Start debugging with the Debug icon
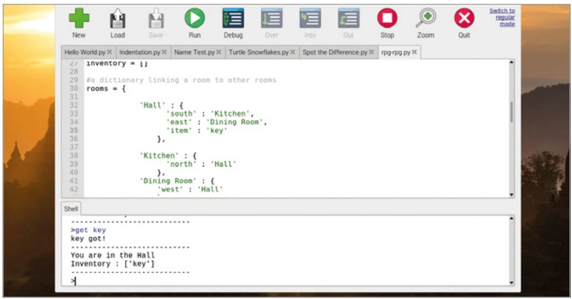This screenshot has height=299, width=572. 233,19
